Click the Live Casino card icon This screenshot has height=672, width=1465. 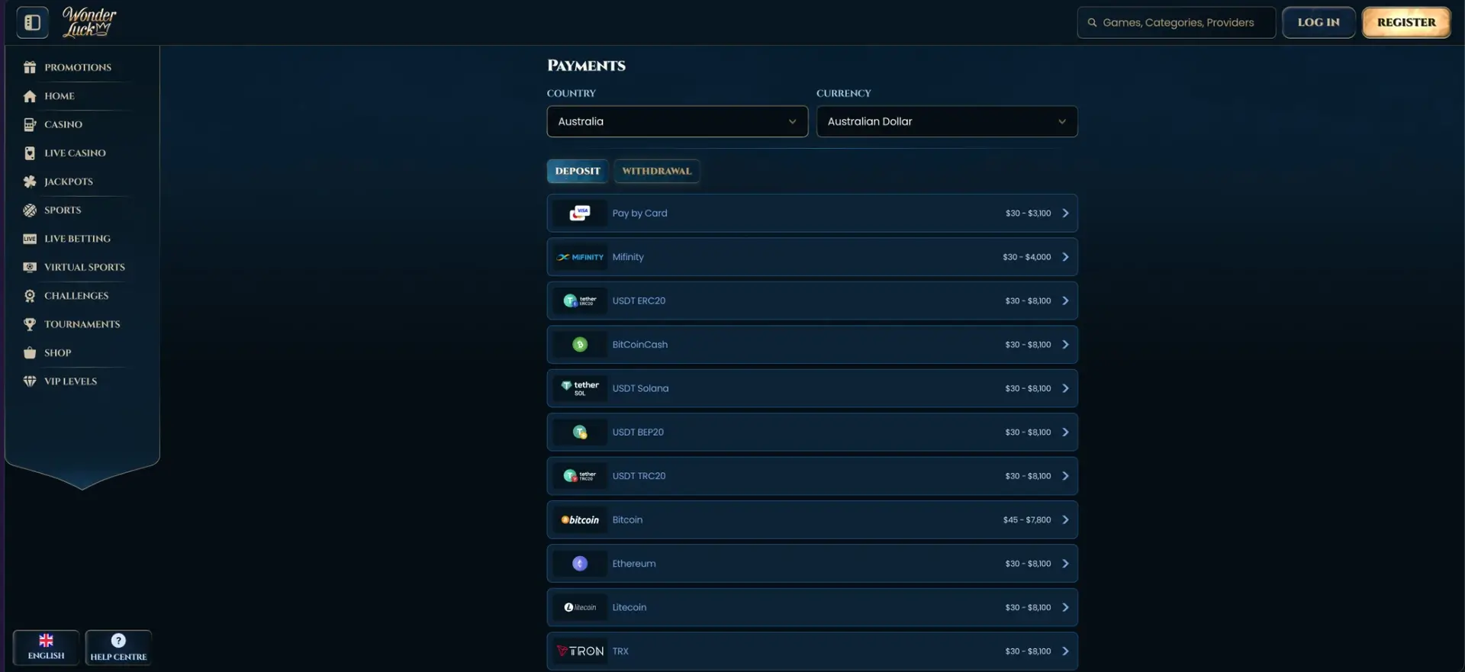point(30,153)
